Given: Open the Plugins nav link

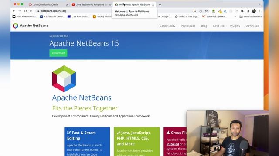Looking at the screenshot, I should [235, 26].
